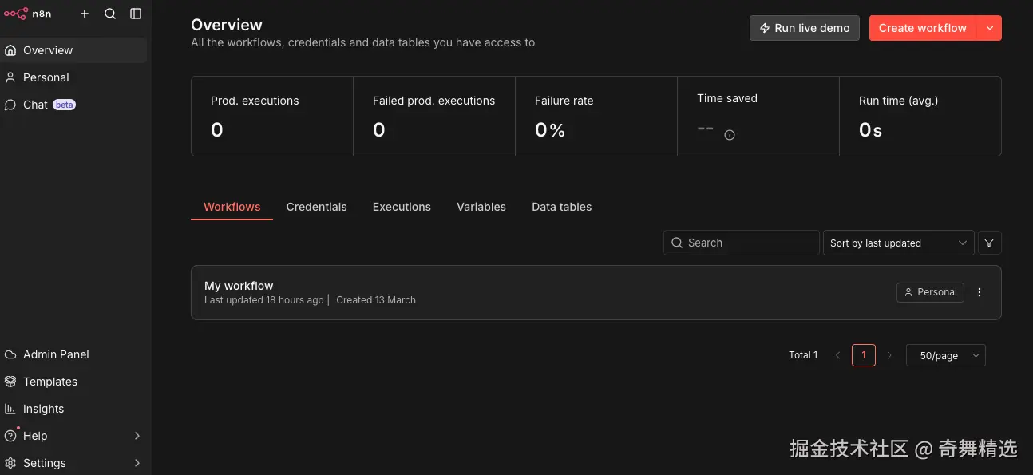
Task: Click the n8n logo icon
Action: (x=16, y=14)
